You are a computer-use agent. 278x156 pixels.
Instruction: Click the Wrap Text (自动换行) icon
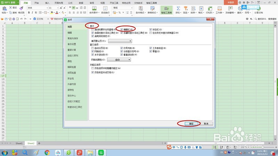105,8
